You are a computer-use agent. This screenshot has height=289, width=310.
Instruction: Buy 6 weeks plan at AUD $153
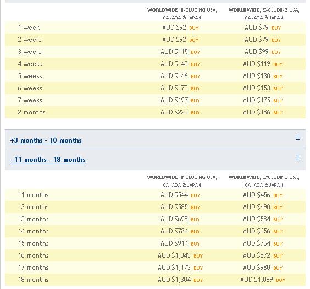[278, 89]
